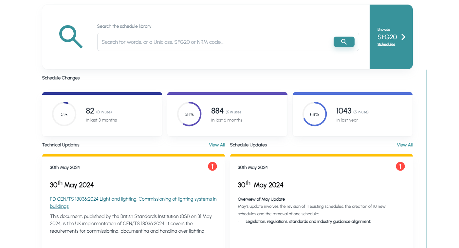Image resolution: width=459 pixels, height=248 pixels.
Task: Click the 58% progress ring
Action: [x=189, y=114]
